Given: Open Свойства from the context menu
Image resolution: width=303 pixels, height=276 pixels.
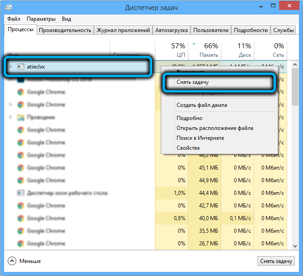Looking at the screenshot, I should click(188, 148).
